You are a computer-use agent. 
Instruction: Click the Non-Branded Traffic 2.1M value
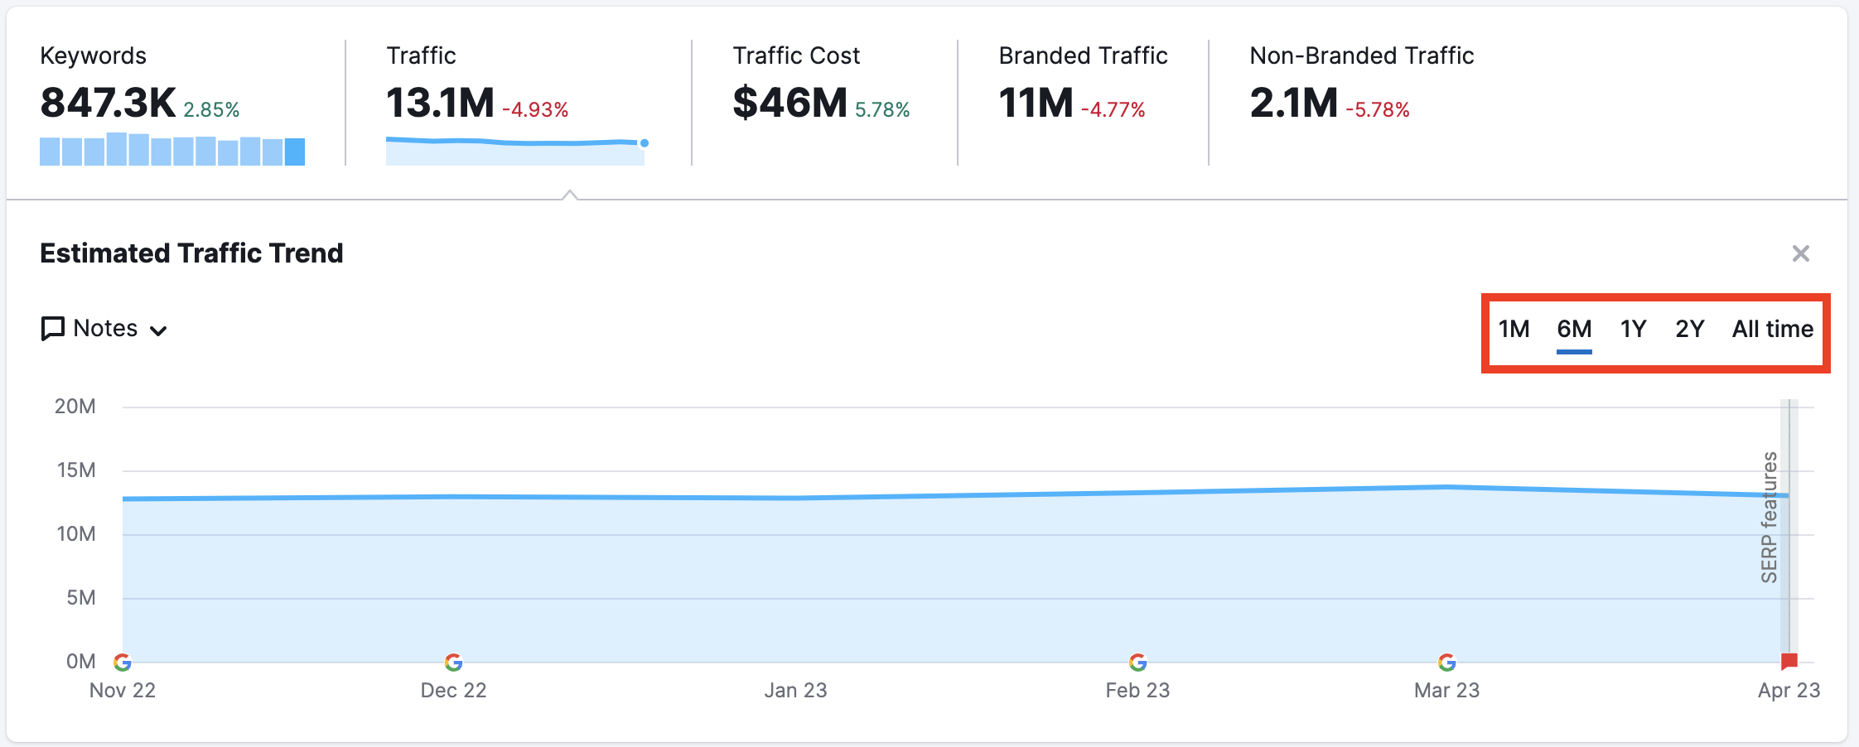(1293, 104)
